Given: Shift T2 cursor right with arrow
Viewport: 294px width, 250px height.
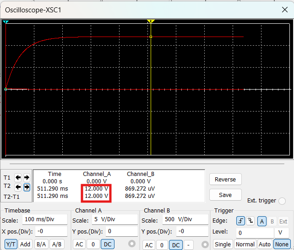Looking at the screenshot, I should click(27, 186).
